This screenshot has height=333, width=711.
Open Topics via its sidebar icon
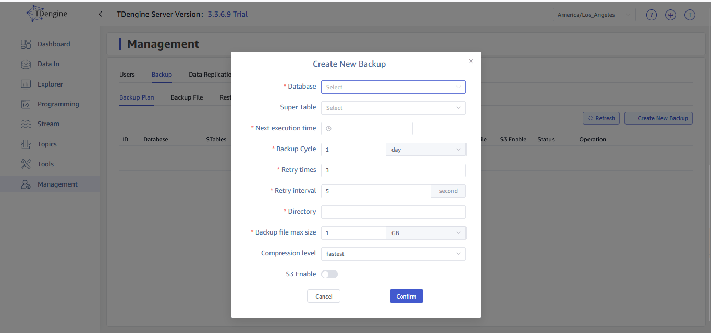click(26, 144)
